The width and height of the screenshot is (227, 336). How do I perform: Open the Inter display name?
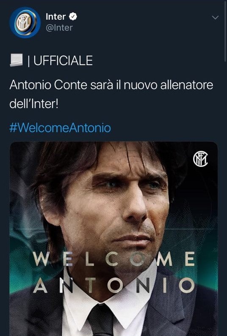[x=55, y=17]
